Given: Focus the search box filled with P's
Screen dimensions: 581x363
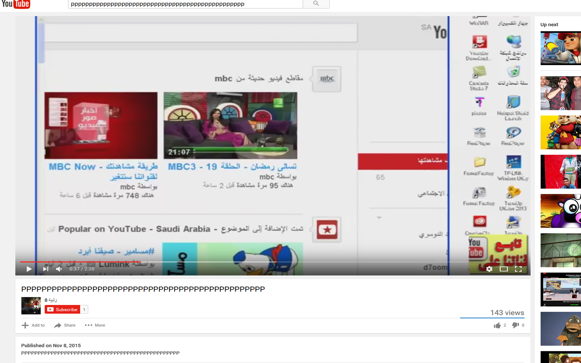Looking at the screenshot, I should [x=185, y=4].
